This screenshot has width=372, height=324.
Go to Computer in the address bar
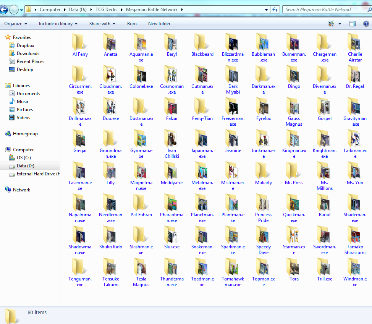50,10
